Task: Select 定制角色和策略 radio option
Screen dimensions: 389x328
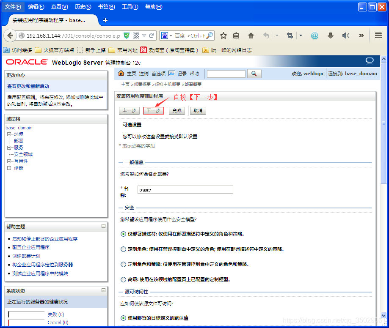Action: click(x=123, y=264)
